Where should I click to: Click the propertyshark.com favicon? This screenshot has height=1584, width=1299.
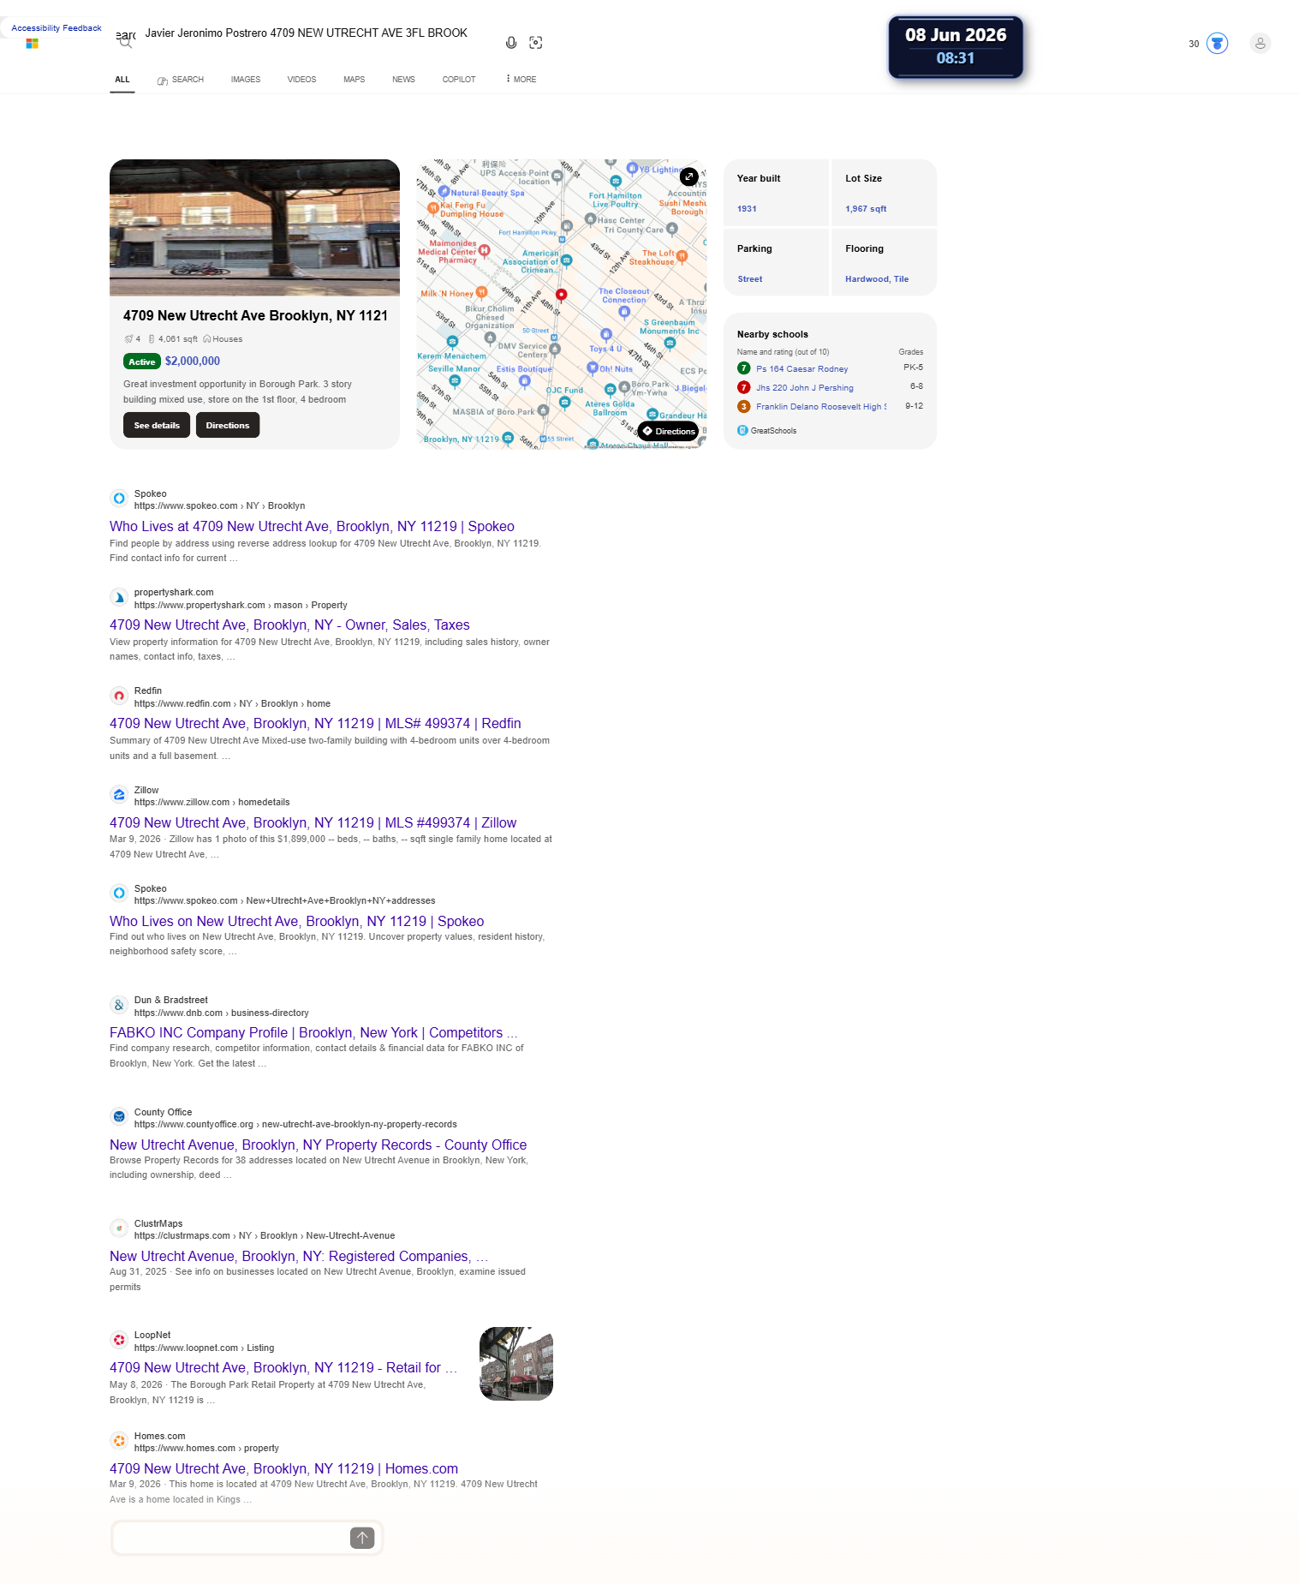point(119,597)
